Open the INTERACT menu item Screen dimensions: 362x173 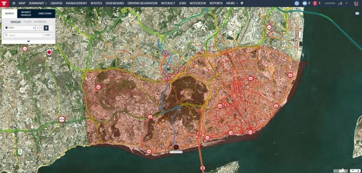click(x=168, y=3)
